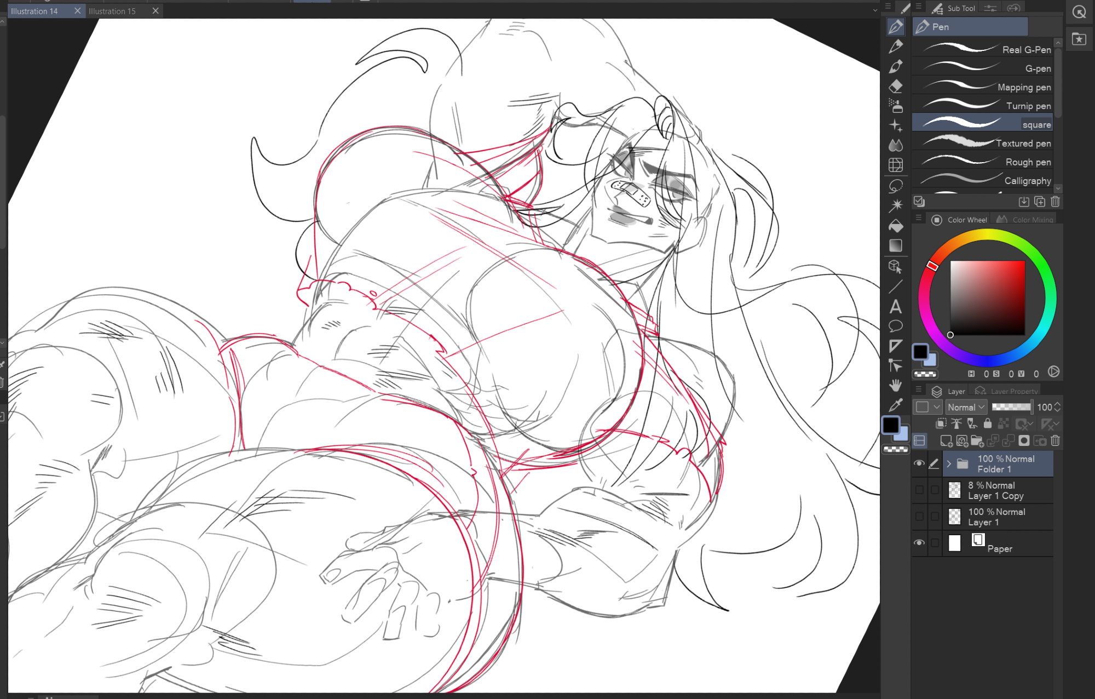
Task: Expand the Folder 1 layer folder
Action: (x=949, y=464)
